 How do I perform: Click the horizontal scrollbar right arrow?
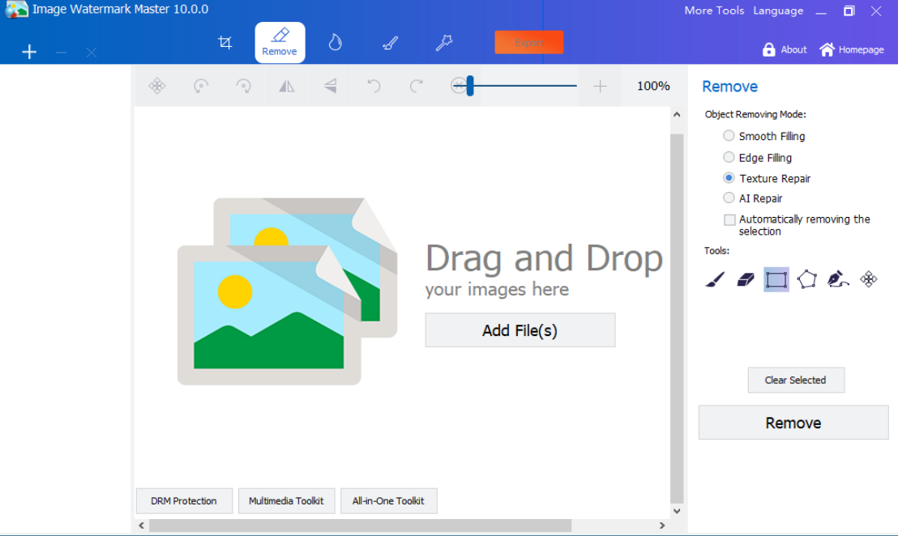point(663,525)
